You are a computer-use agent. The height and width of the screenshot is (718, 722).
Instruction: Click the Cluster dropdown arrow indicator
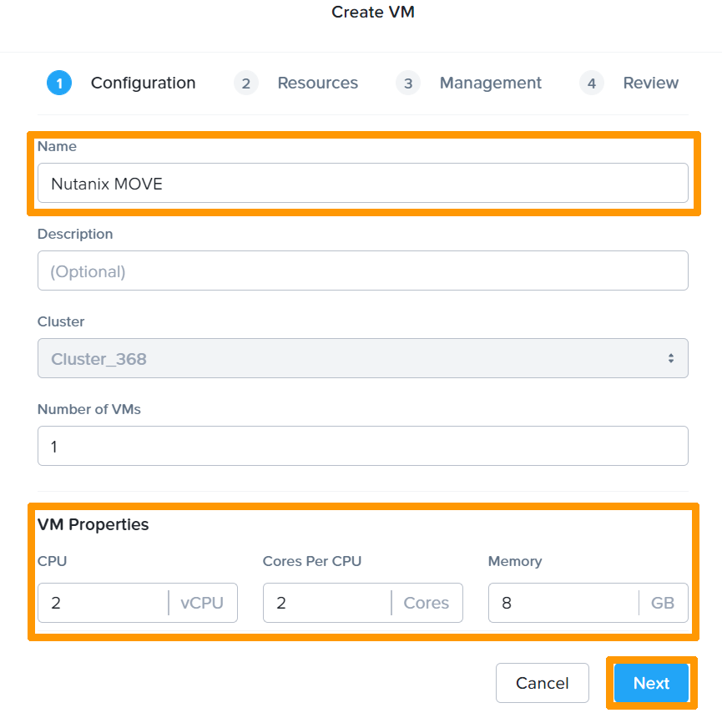pos(670,359)
